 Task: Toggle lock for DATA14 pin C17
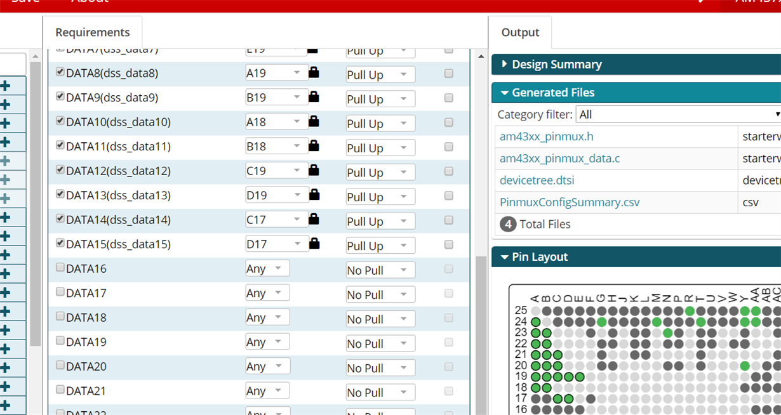314,219
